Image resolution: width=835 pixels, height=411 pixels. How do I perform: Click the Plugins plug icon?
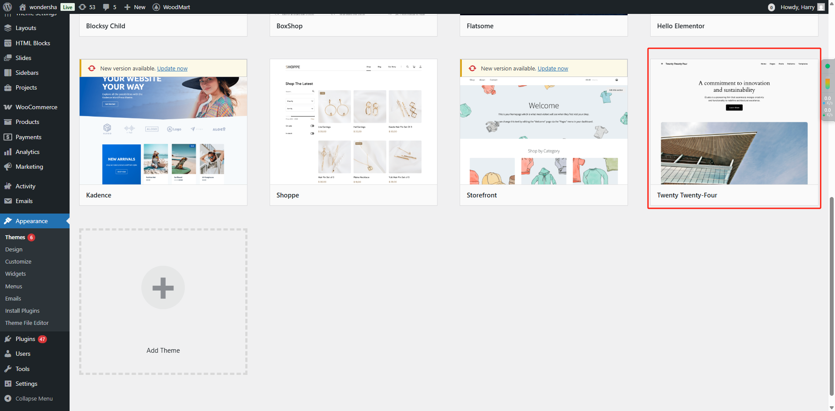(8, 339)
